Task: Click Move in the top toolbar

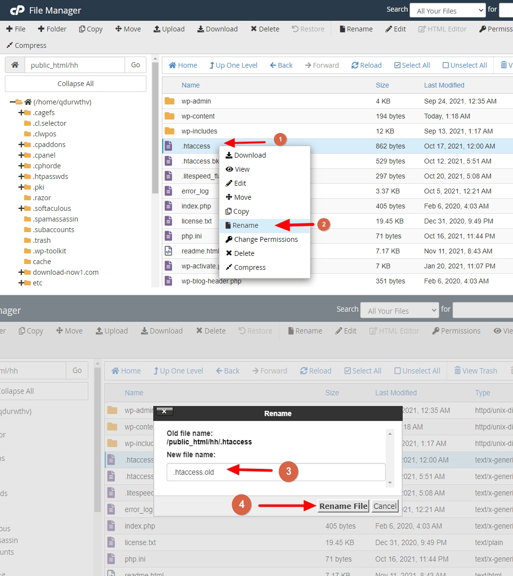Action: click(128, 29)
